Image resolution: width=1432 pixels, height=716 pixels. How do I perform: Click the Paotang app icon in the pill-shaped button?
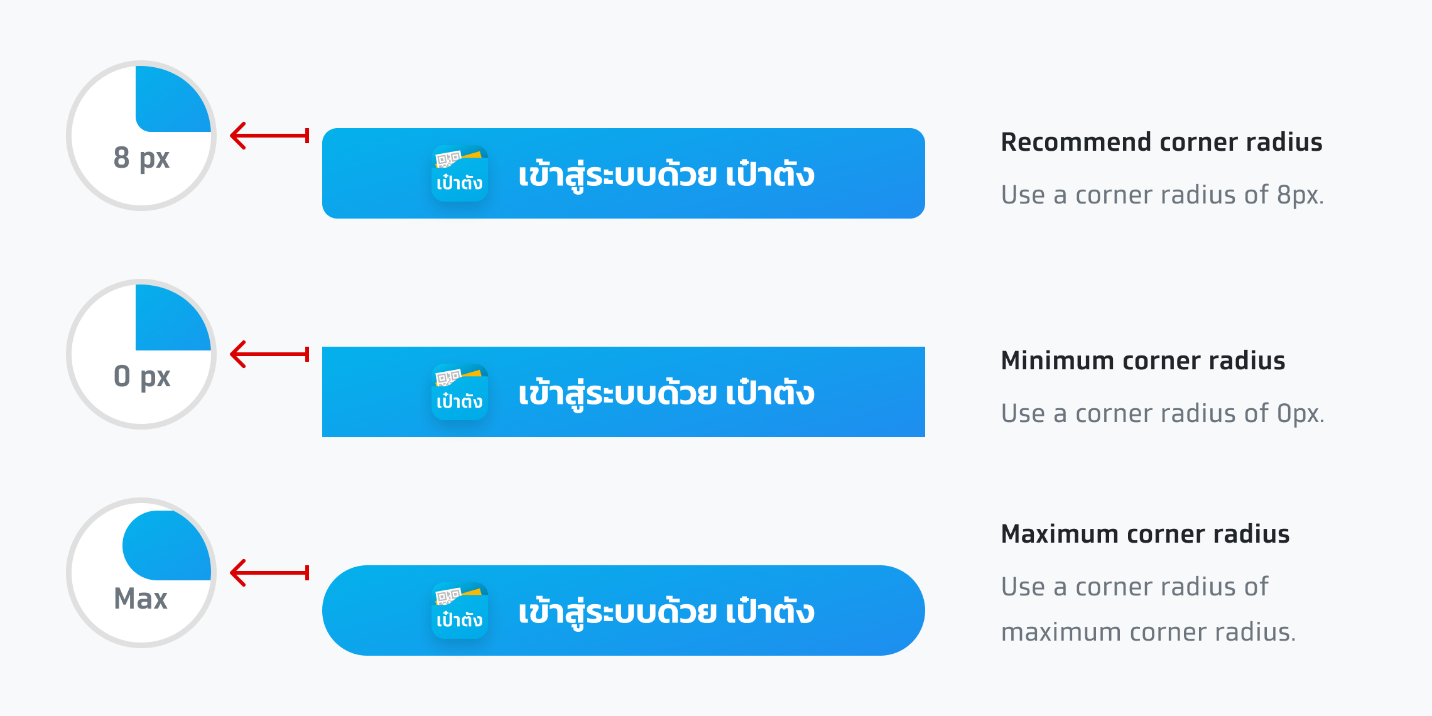460,610
